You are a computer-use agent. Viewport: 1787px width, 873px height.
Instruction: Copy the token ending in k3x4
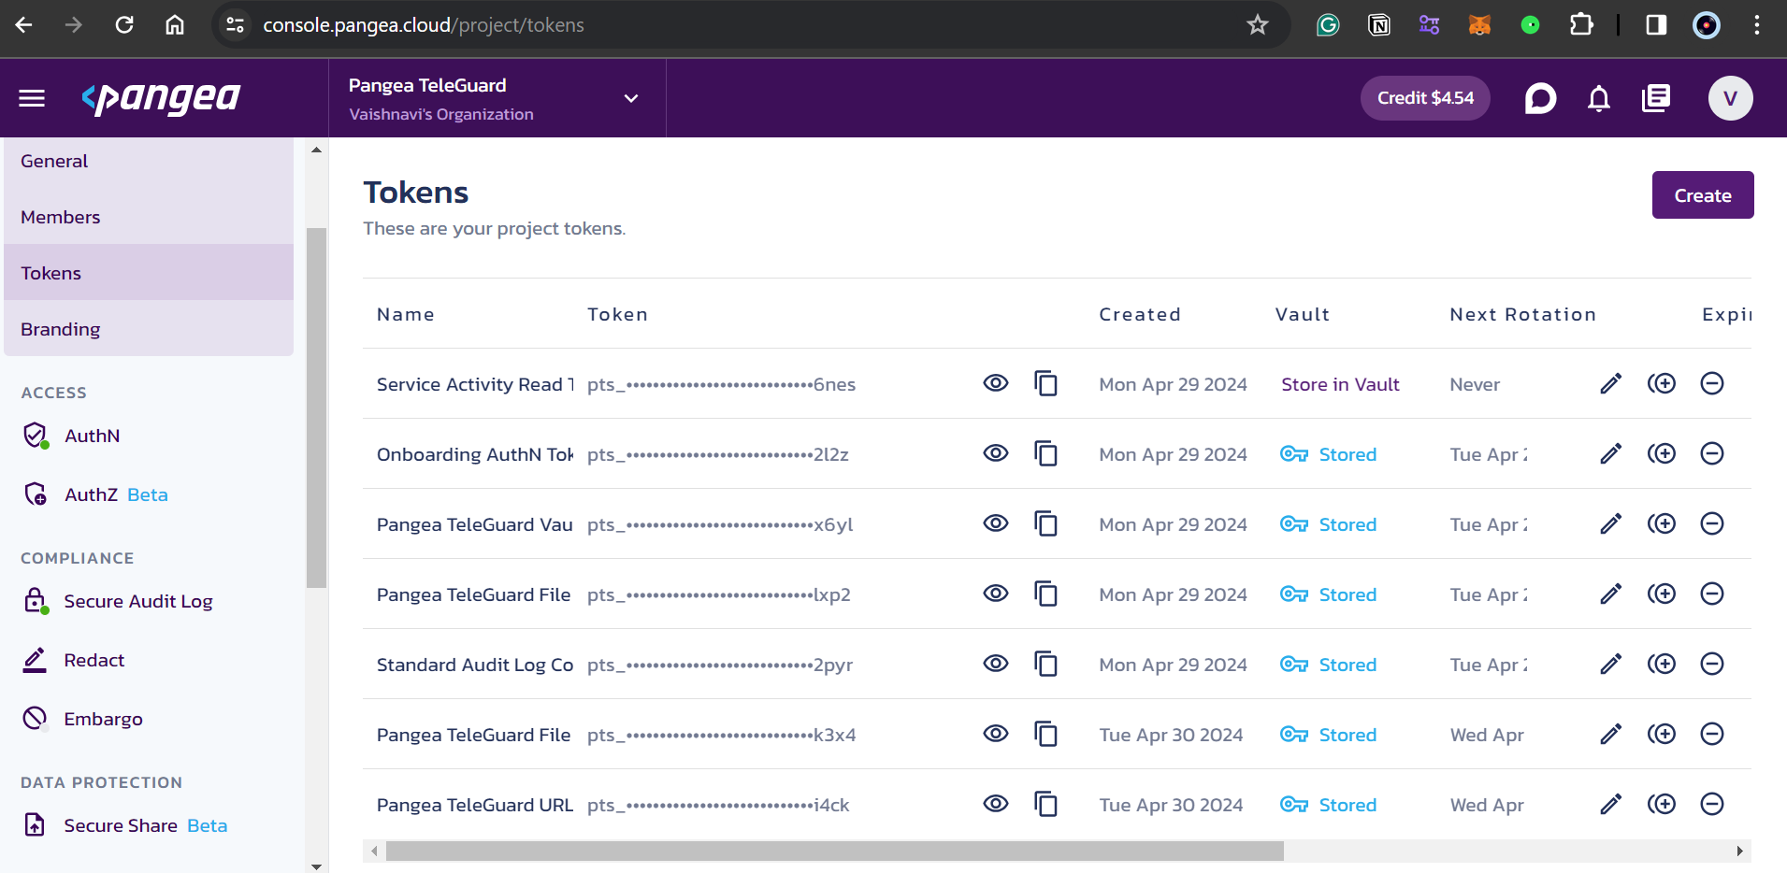[1045, 734]
